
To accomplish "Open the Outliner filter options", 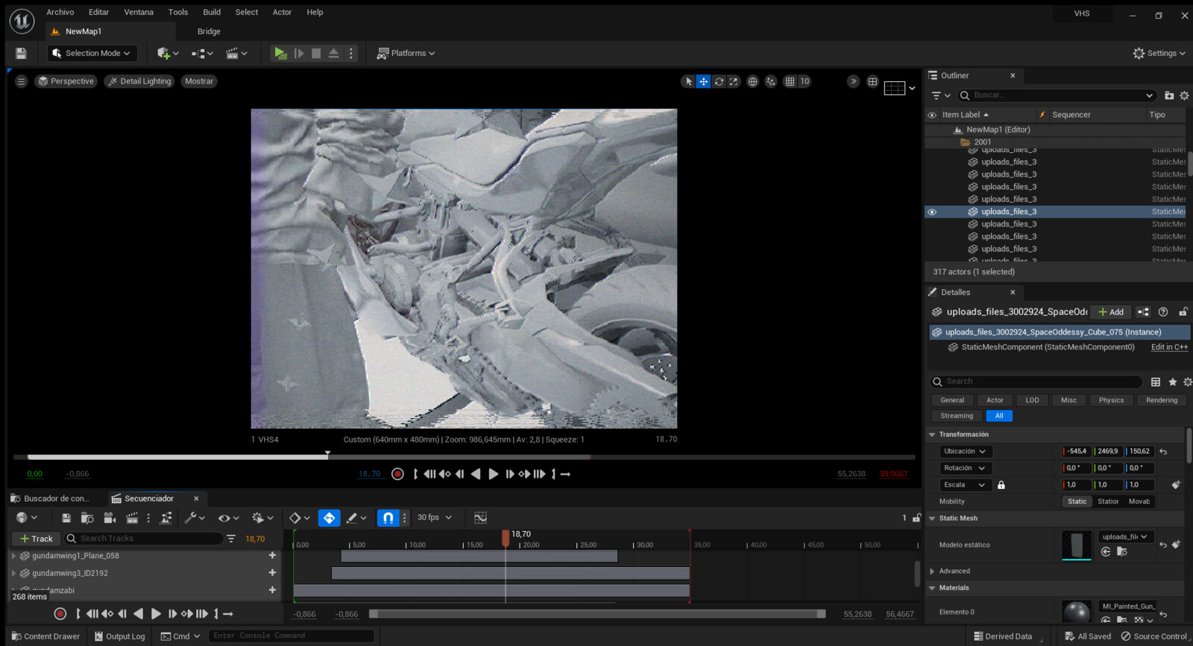I will coord(940,95).
